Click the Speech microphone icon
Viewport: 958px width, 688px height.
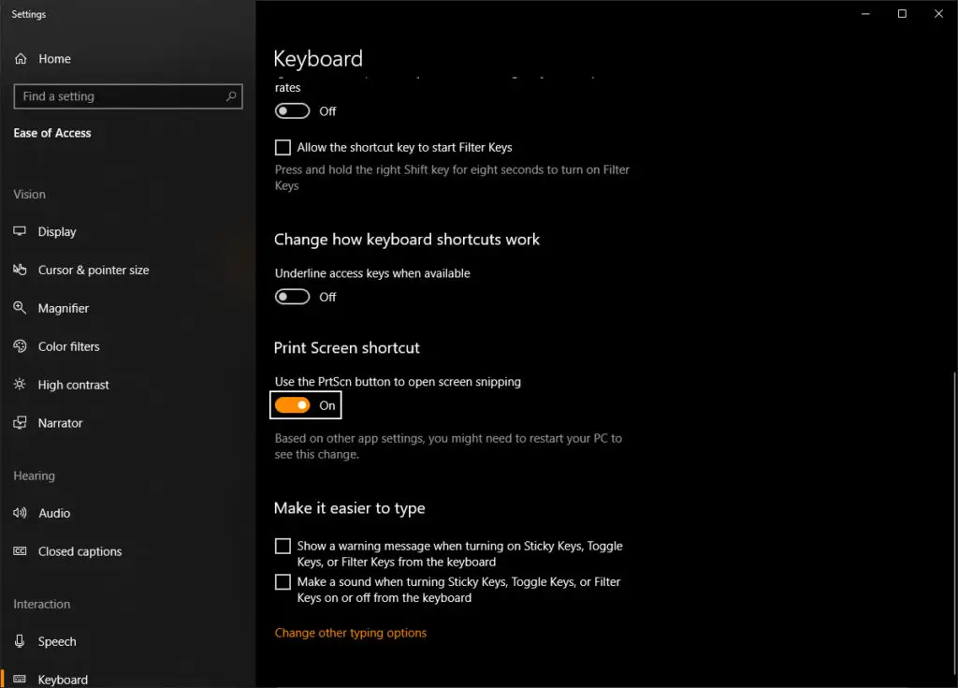pos(21,642)
